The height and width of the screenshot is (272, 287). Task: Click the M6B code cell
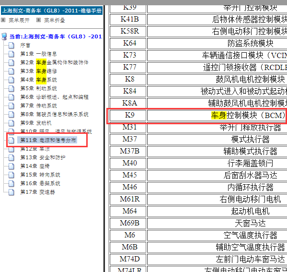[x=128, y=247]
